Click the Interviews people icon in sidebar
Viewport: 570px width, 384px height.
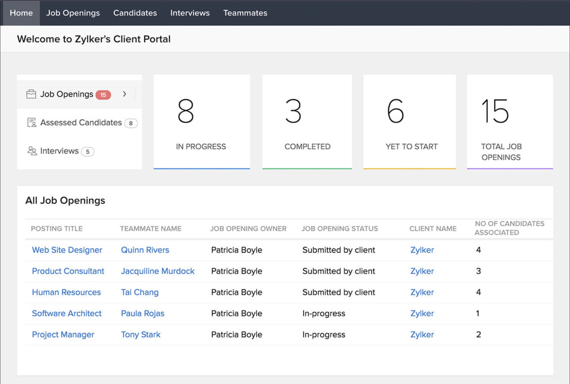(32, 151)
